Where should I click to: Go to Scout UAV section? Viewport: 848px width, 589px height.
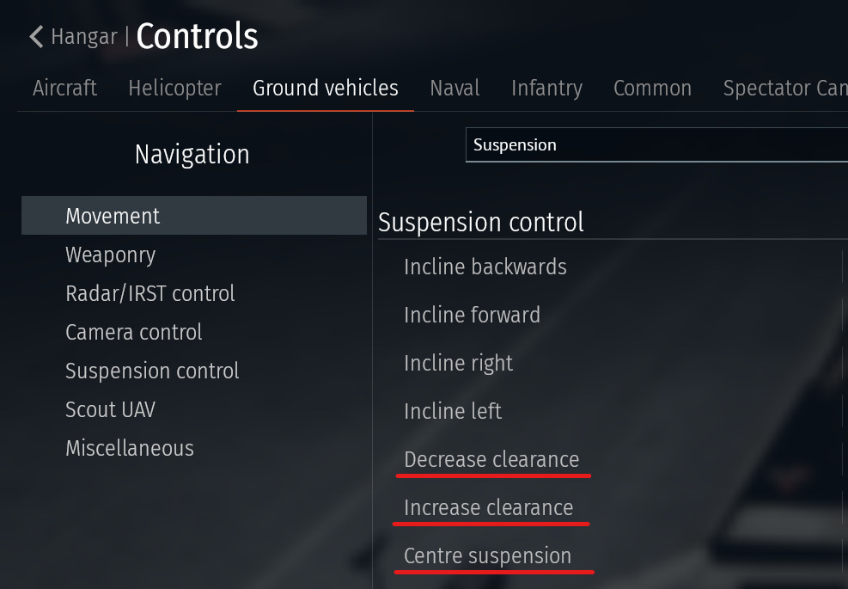point(110,410)
